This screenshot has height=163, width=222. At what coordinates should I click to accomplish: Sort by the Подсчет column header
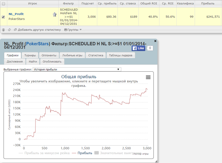point(88,3)
